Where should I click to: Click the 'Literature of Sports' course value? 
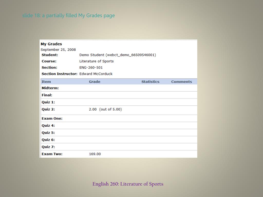(x=97, y=61)
